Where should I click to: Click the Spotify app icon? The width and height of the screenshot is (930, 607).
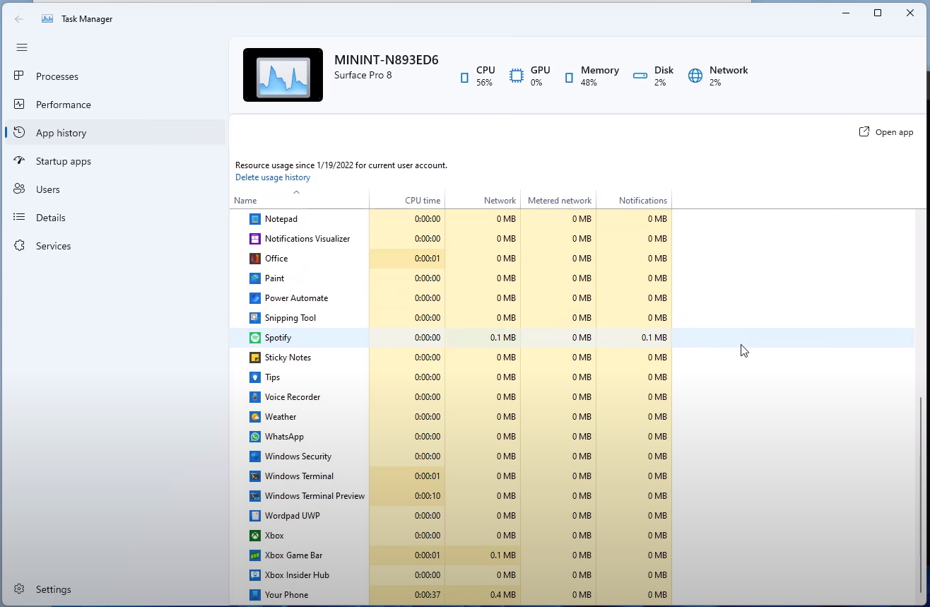pos(255,338)
